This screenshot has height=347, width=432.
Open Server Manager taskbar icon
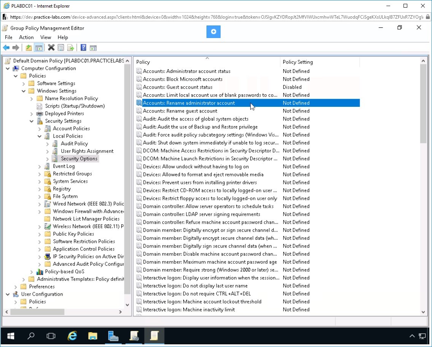click(113, 336)
